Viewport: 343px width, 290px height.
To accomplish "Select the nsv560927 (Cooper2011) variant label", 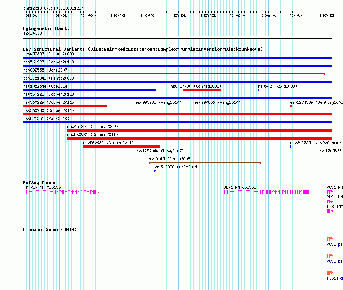I will 49,62.
